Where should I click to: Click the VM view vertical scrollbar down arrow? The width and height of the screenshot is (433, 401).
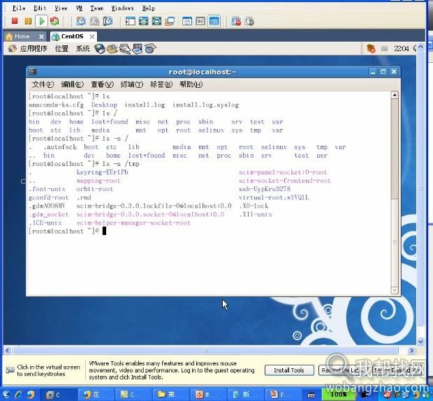[x=420, y=342]
